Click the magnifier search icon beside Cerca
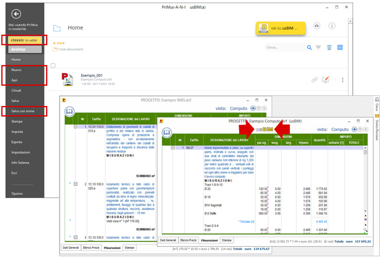 click(309, 47)
